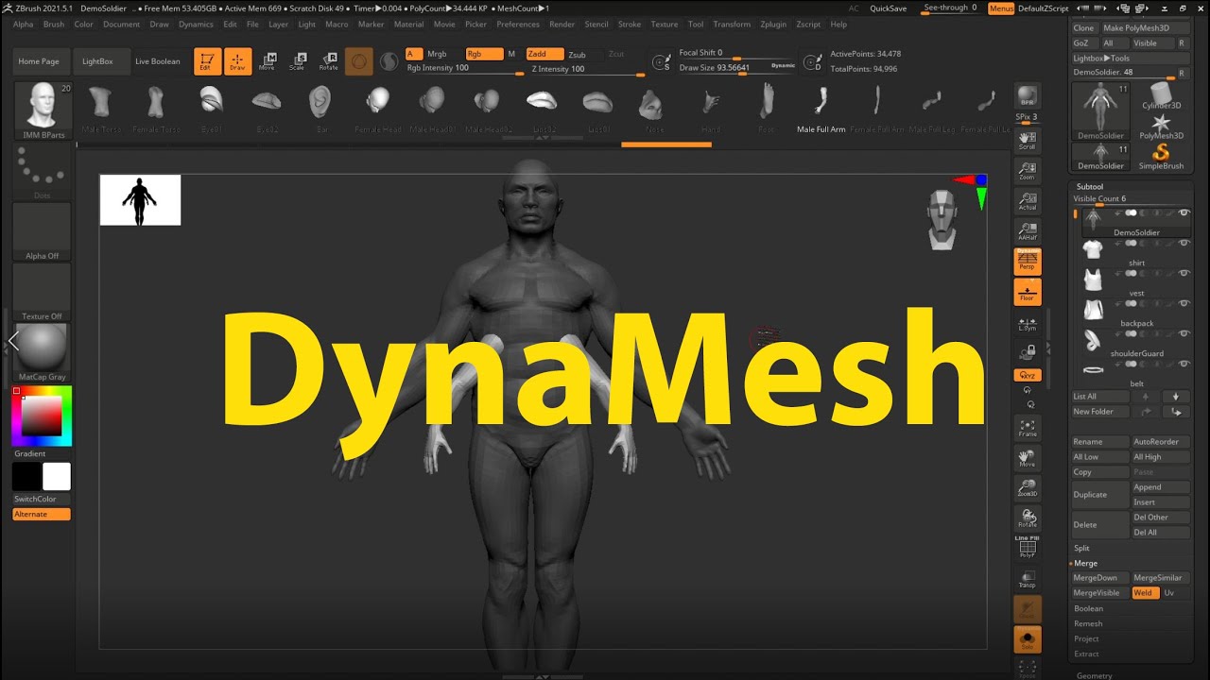Click the Actual size icon
Viewport: 1210px width, 680px height.
[1028, 201]
